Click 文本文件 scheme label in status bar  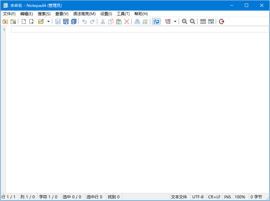[179, 197]
